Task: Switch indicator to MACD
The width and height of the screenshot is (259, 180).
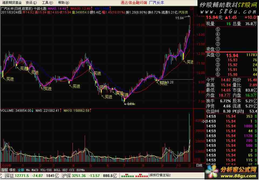Action: point(35,170)
